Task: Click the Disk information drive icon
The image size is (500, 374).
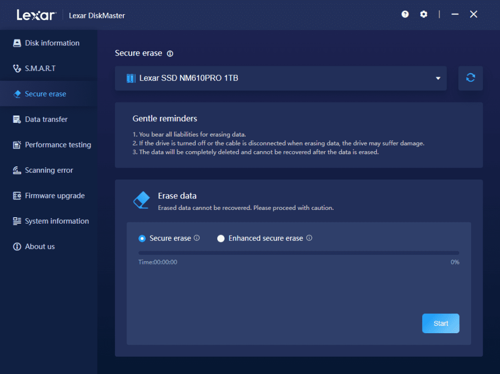Action: click(17, 43)
